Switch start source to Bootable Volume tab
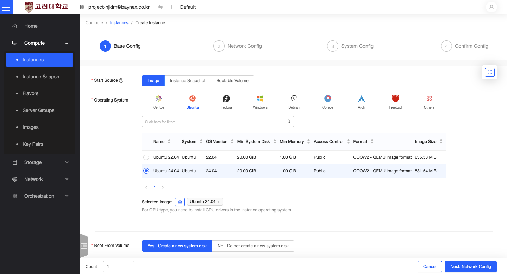The image size is (507, 274). pos(232,81)
